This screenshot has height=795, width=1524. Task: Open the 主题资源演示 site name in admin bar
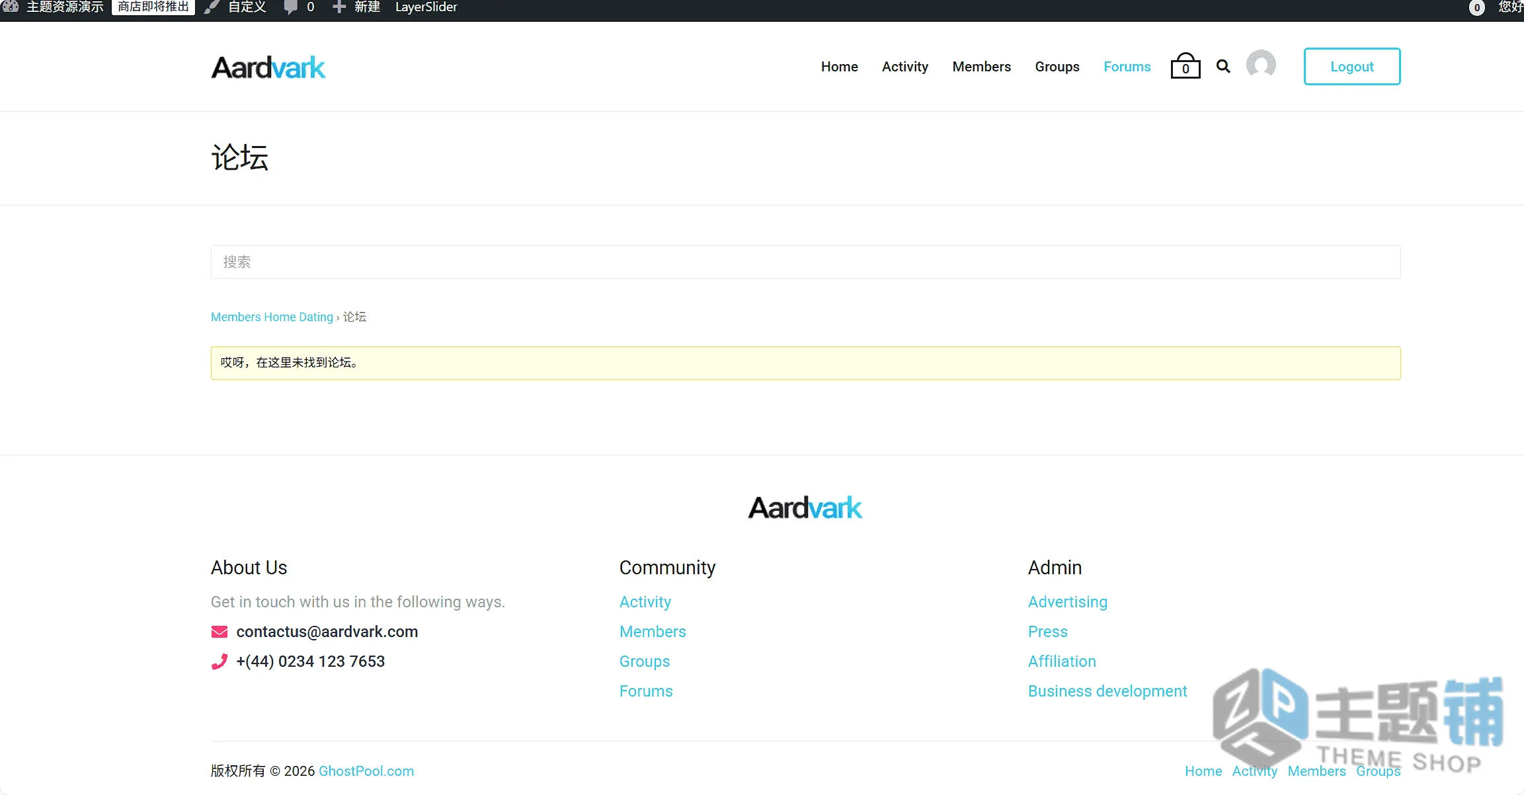click(x=65, y=7)
